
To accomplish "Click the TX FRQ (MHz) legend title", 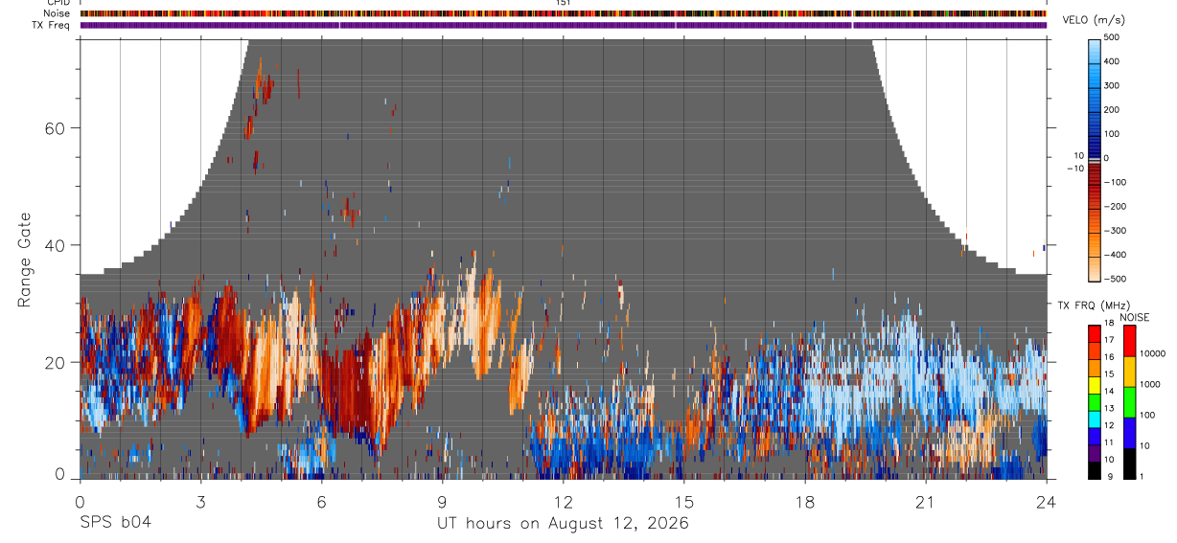I will [x=1091, y=305].
